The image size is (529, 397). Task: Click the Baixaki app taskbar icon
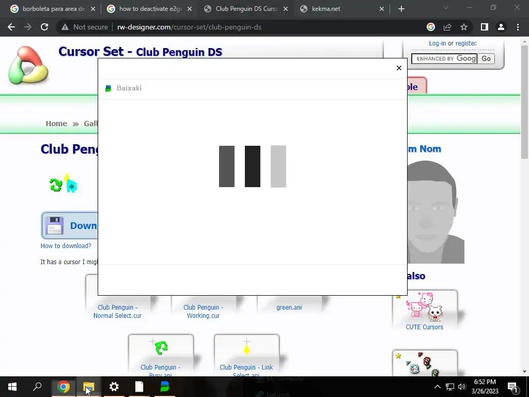pyautogui.click(x=165, y=387)
